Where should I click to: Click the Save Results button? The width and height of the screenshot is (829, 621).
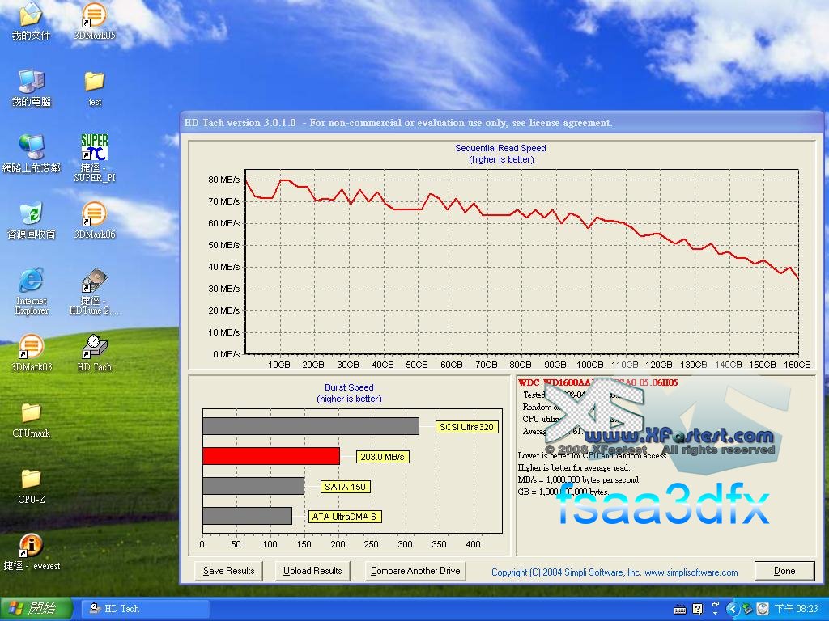pyautogui.click(x=228, y=571)
